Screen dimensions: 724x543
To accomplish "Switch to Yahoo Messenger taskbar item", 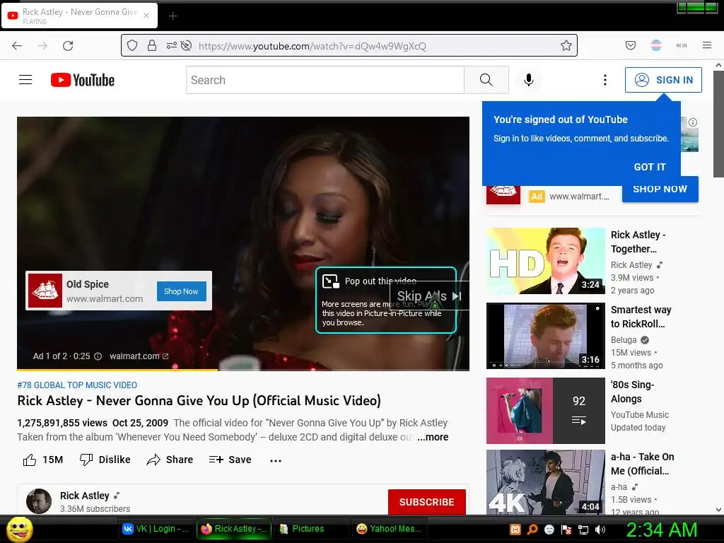I will click(390, 529).
